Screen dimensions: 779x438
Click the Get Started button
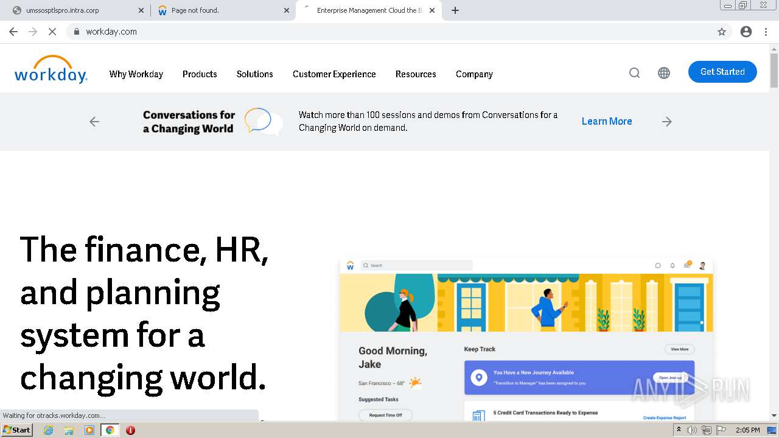click(x=722, y=72)
